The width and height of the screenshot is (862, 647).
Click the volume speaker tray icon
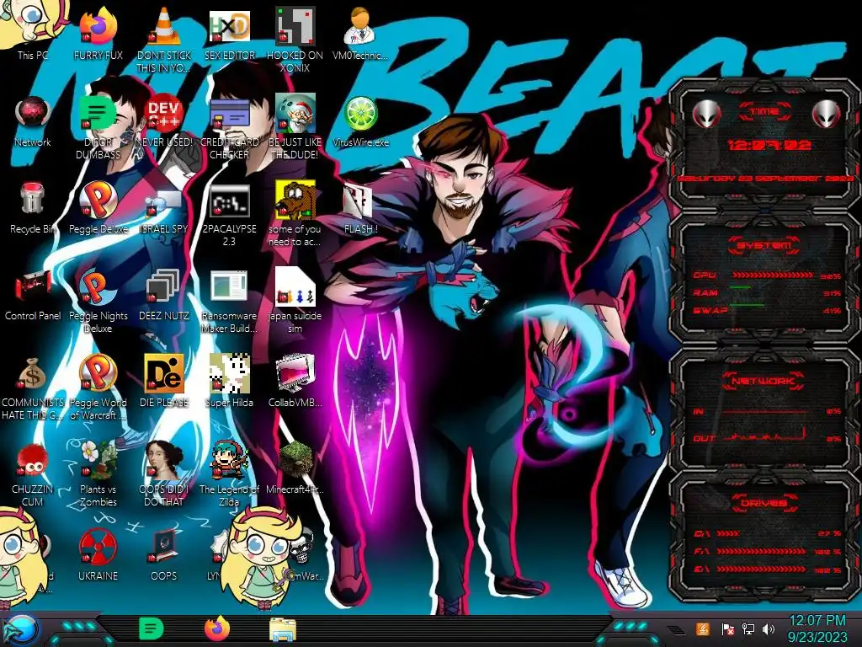pyautogui.click(x=769, y=629)
